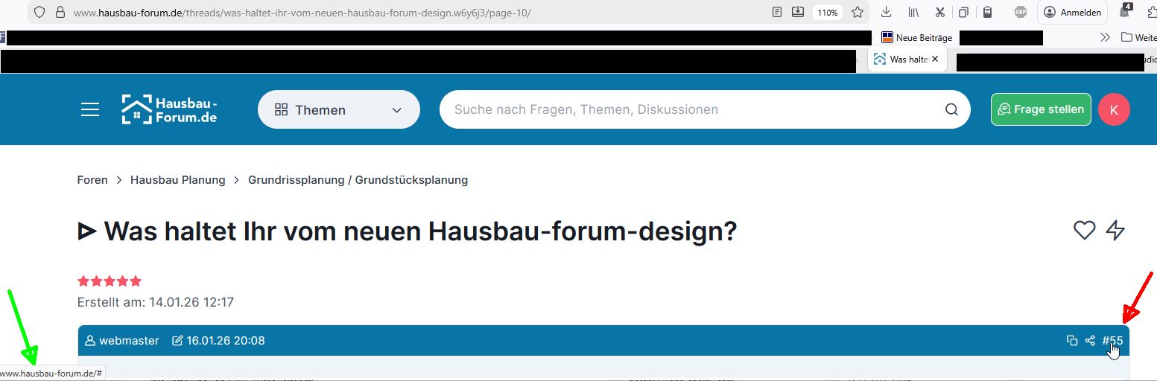
Task: Open the Firefox library icon
Action: (x=913, y=12)
